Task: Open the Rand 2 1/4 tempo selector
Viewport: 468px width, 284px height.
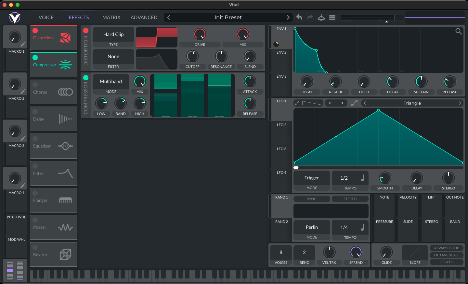Action: tap(344, 227)
